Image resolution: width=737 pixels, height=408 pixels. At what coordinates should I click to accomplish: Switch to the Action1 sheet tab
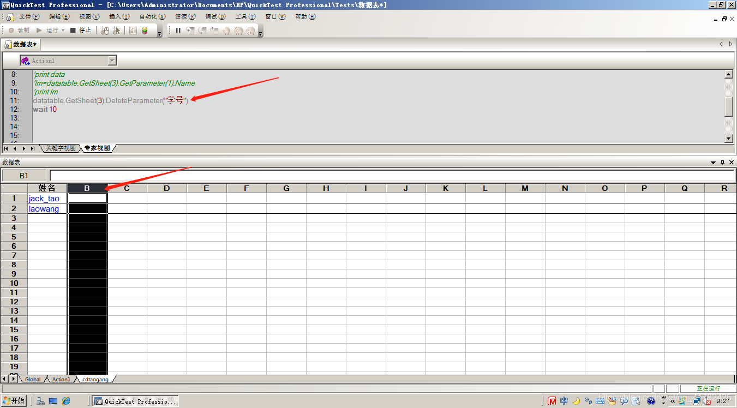(x=61, y=379)
